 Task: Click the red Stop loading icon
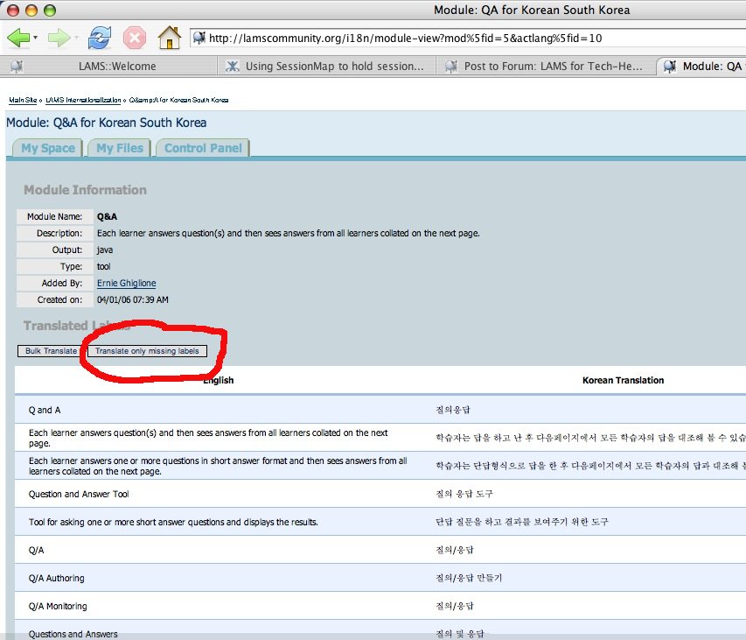coord(135,38)
